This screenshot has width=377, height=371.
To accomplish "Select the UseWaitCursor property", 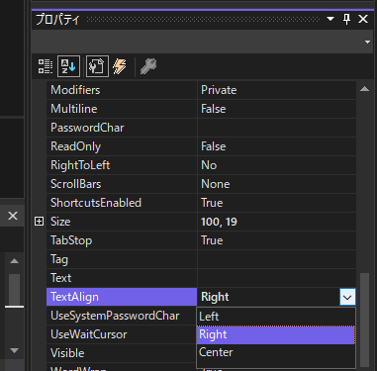I will pyautogui.click(x=122, y=334).
